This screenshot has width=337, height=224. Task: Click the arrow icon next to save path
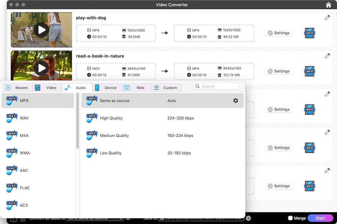(x=248, y=218)
